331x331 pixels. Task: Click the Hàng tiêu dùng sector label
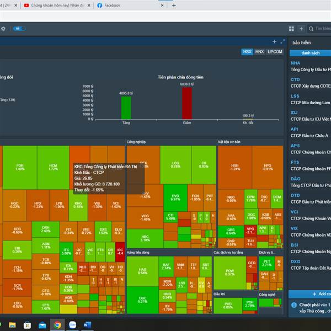click(x=138, y=253)
